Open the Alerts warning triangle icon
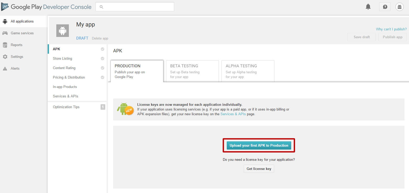This screenshot has width=409, height=193. (x=5, y=69)
